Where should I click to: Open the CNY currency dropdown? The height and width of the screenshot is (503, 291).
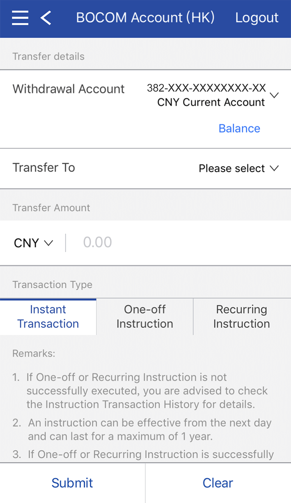27,243
